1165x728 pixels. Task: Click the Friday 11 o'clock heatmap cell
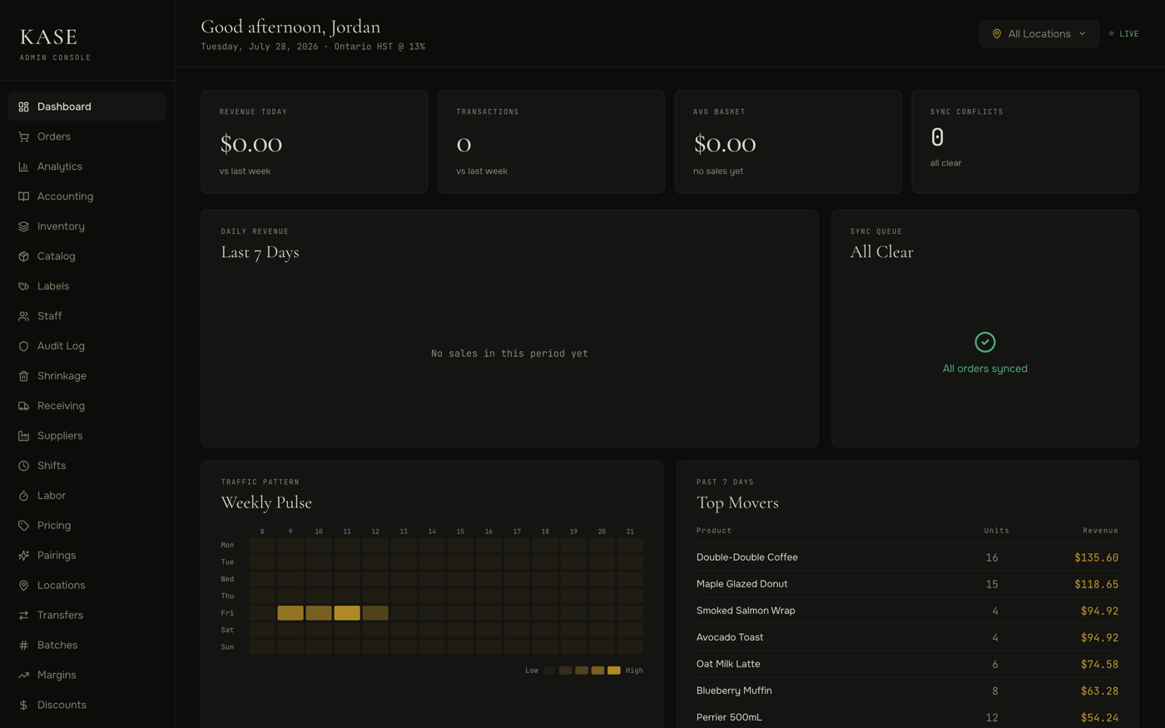[347, 613]
